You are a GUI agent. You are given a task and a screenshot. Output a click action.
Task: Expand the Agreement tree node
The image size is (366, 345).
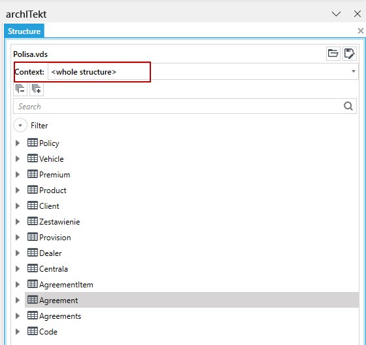click(18, 300)
